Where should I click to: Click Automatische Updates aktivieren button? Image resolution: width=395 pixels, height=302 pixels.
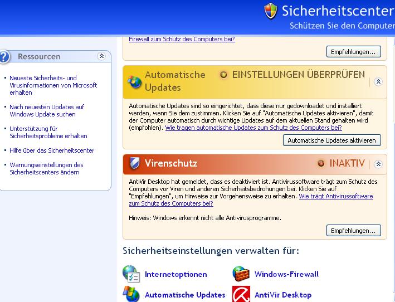pyautogui.click(x=332, y=140)
